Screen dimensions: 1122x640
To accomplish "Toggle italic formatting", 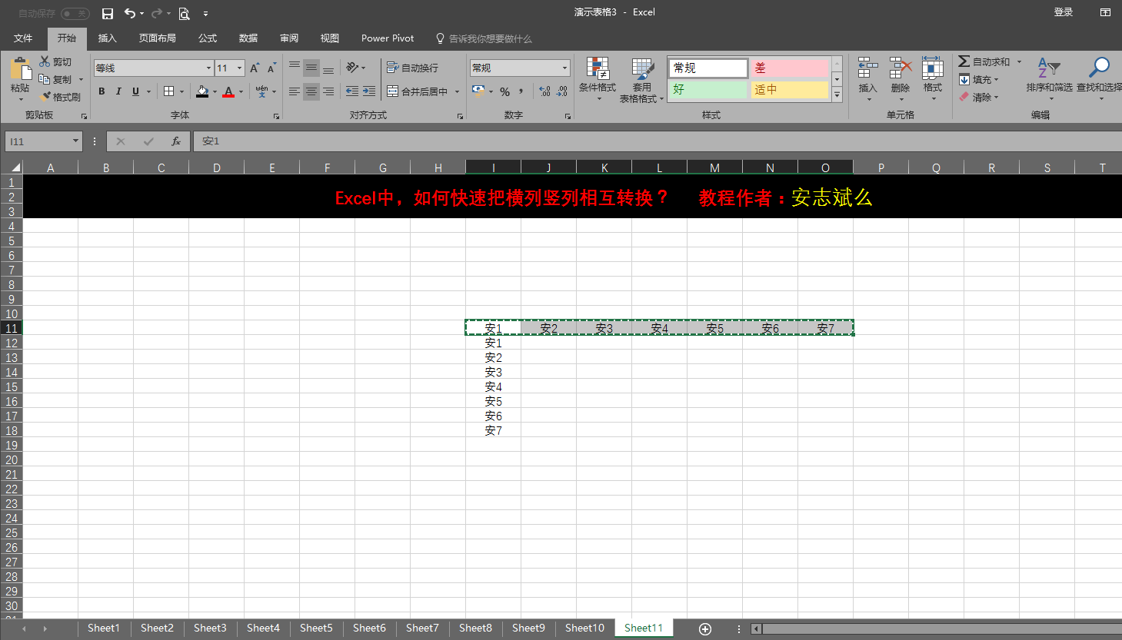I will (118, 91).
